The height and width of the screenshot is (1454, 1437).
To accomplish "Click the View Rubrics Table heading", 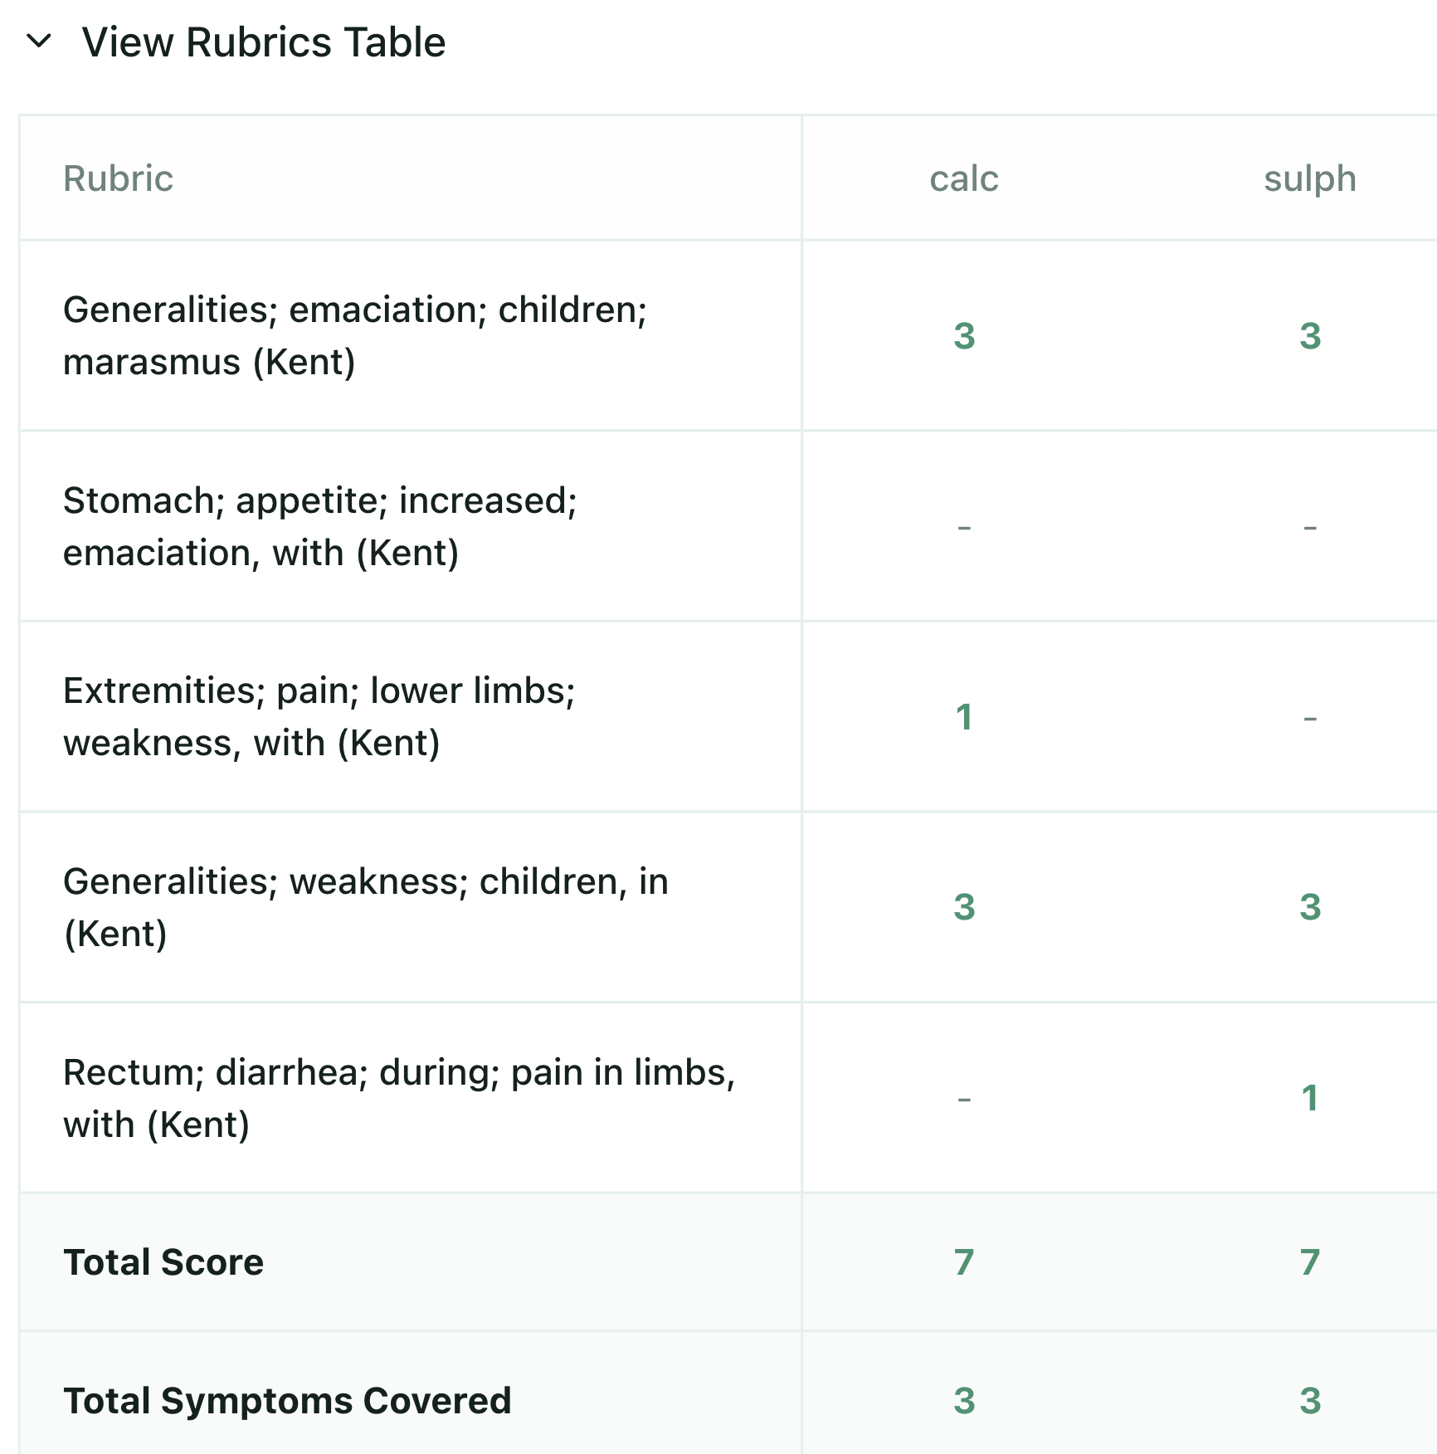I will (263, 42).
